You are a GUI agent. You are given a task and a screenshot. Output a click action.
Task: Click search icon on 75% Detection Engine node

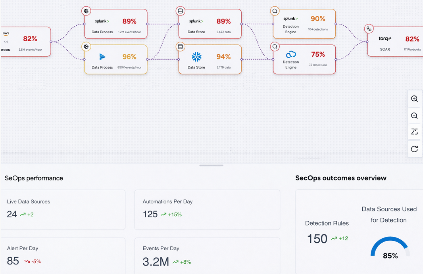pos(275,46)
